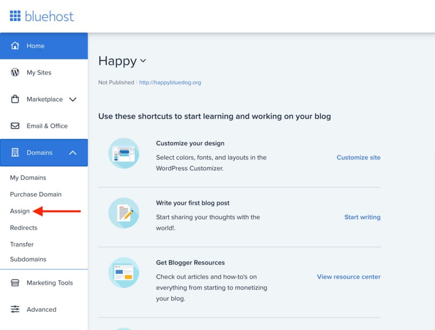The image size is (435, 330).
Task: Select Assign under Domains
Action: 20,211
